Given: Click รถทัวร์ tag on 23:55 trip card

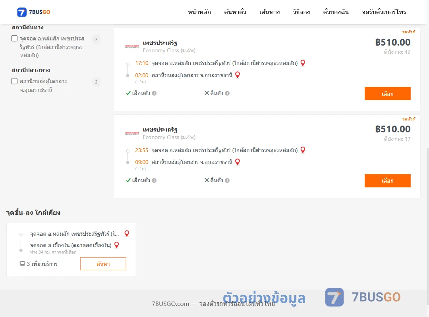Looking at the screenshot, I should point(409,119).
